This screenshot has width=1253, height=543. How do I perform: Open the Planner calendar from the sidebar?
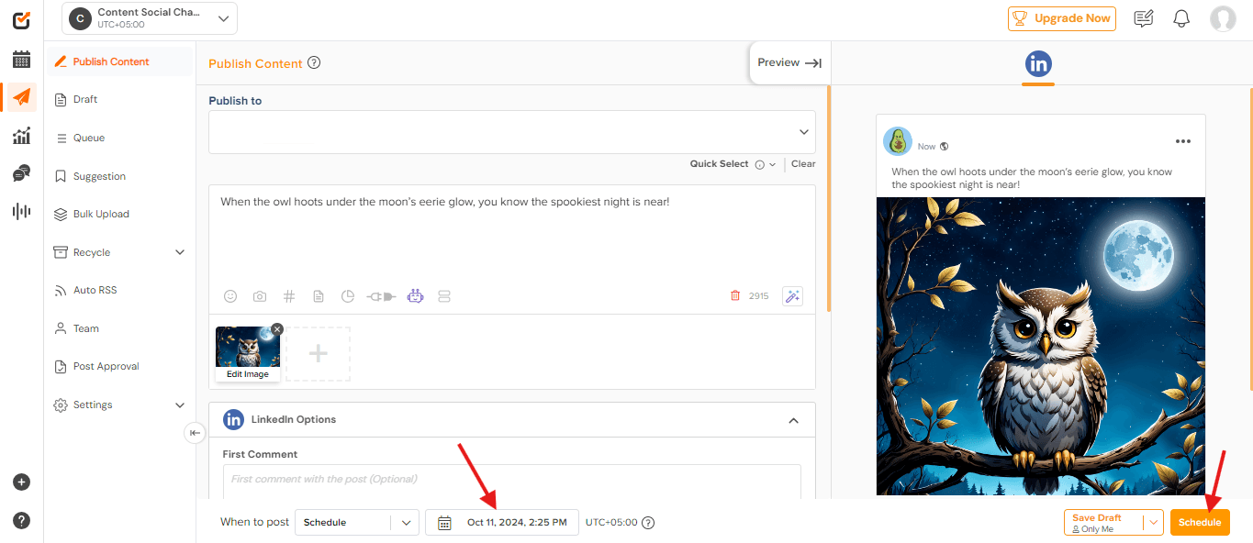pos(21,59)
